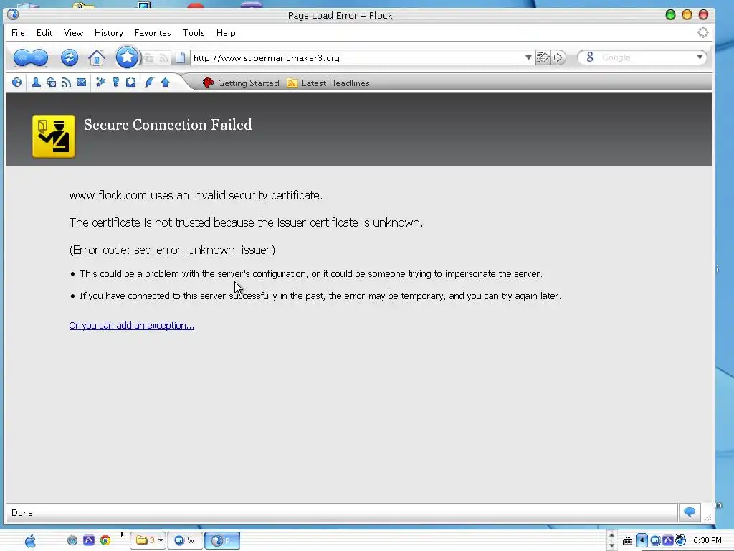Open the Blog Editor quill icon
Image resolution: width=734 pixels, height=551 pixels.
[149, 83]
